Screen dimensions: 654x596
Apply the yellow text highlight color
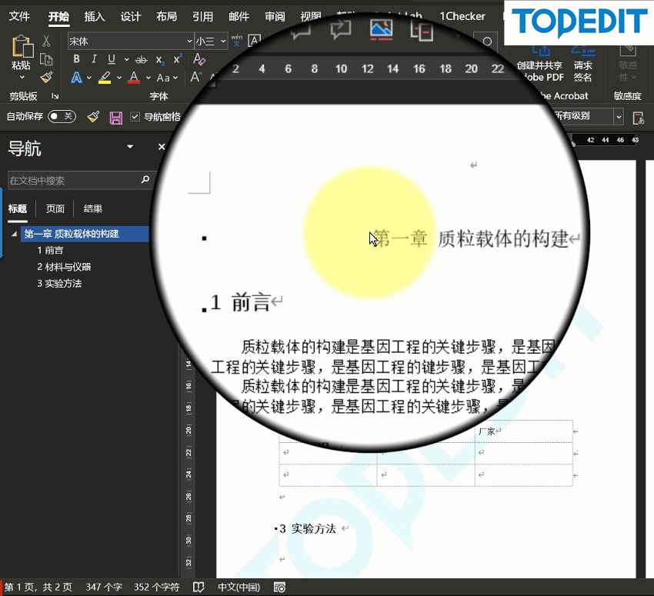click(x=105, y=77)
